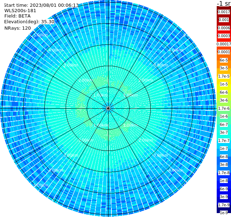Click the 6e-9 color bar tick label
Image resolution: width=231 pixels, height=217 pixels.
pyautogui.click(x=224, y=189)
